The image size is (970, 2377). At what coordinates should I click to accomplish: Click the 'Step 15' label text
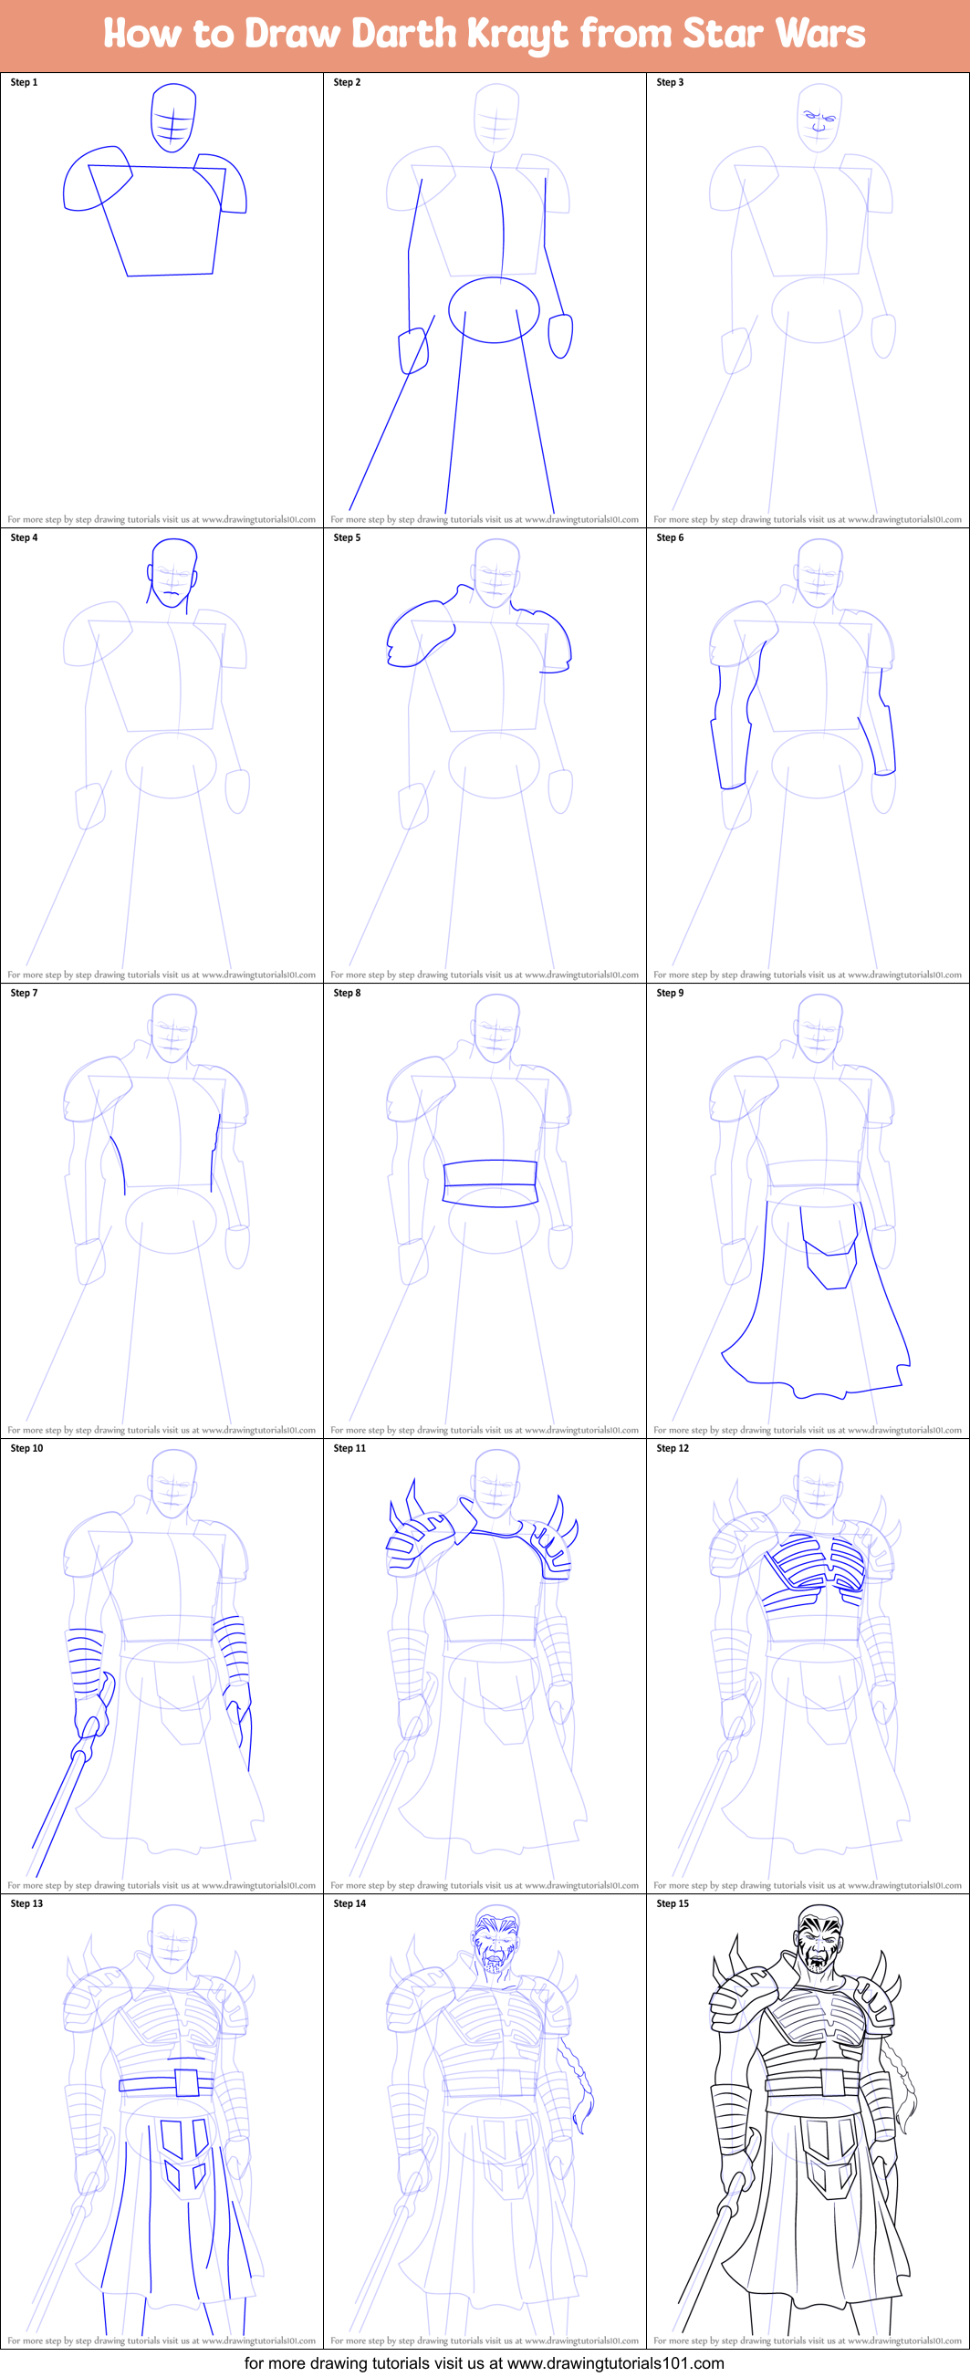pos(673,1903)
